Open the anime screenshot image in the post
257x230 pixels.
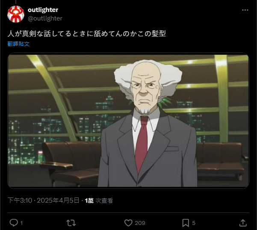[x=128, y=121]
